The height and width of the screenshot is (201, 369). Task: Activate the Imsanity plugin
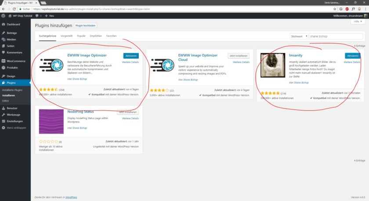coord(352,56)
